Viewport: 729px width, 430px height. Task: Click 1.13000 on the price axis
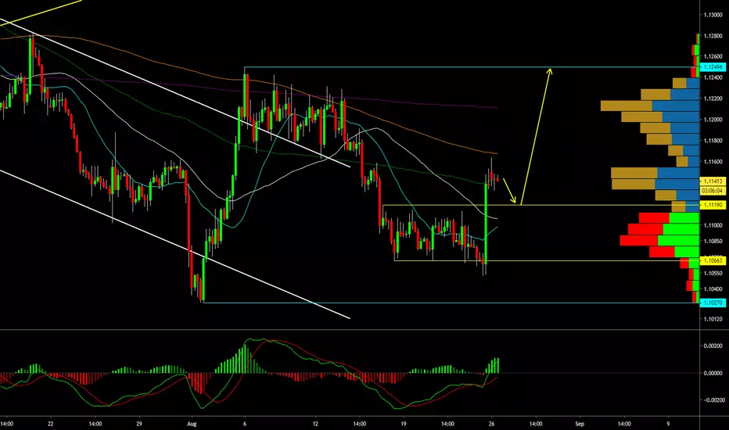click(713, 15)
